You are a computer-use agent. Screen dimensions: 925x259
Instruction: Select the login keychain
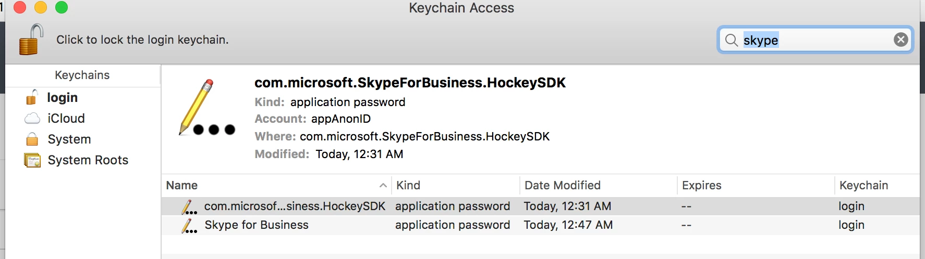(62, 98)
